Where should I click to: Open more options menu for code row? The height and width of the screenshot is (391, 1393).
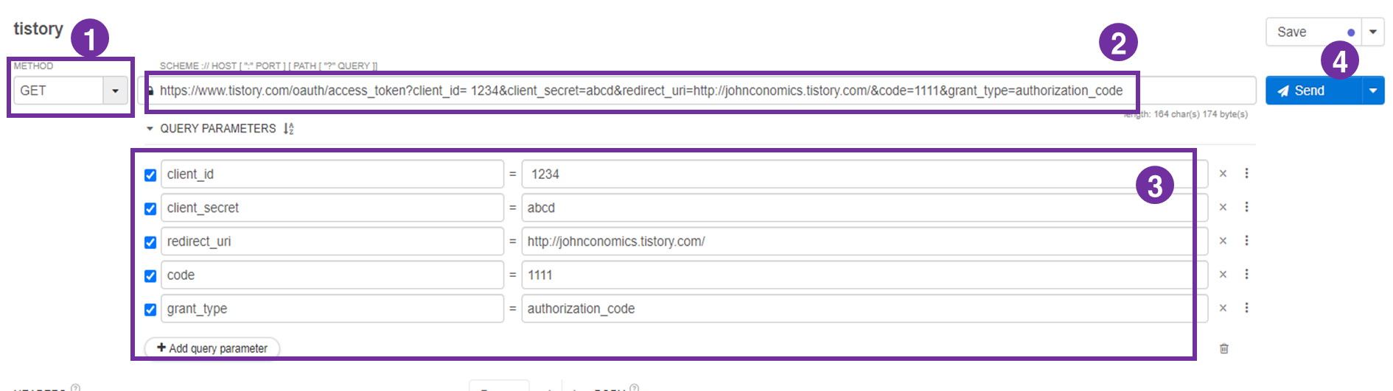point(1246,274)
